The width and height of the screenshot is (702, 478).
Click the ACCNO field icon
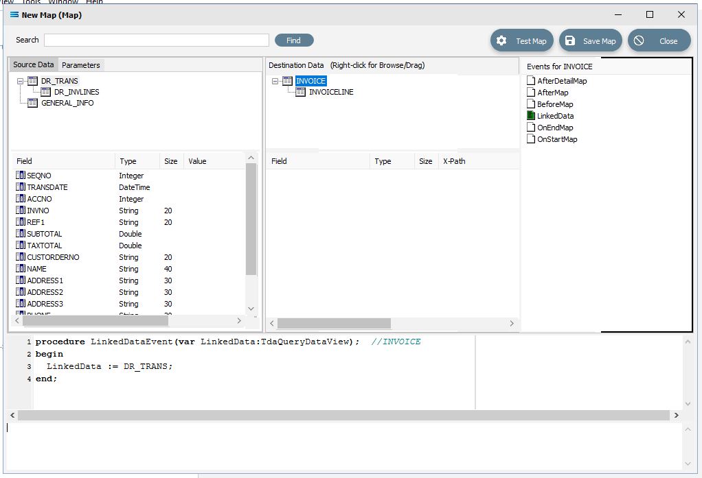pyautogui.click(x=21, y=198)
